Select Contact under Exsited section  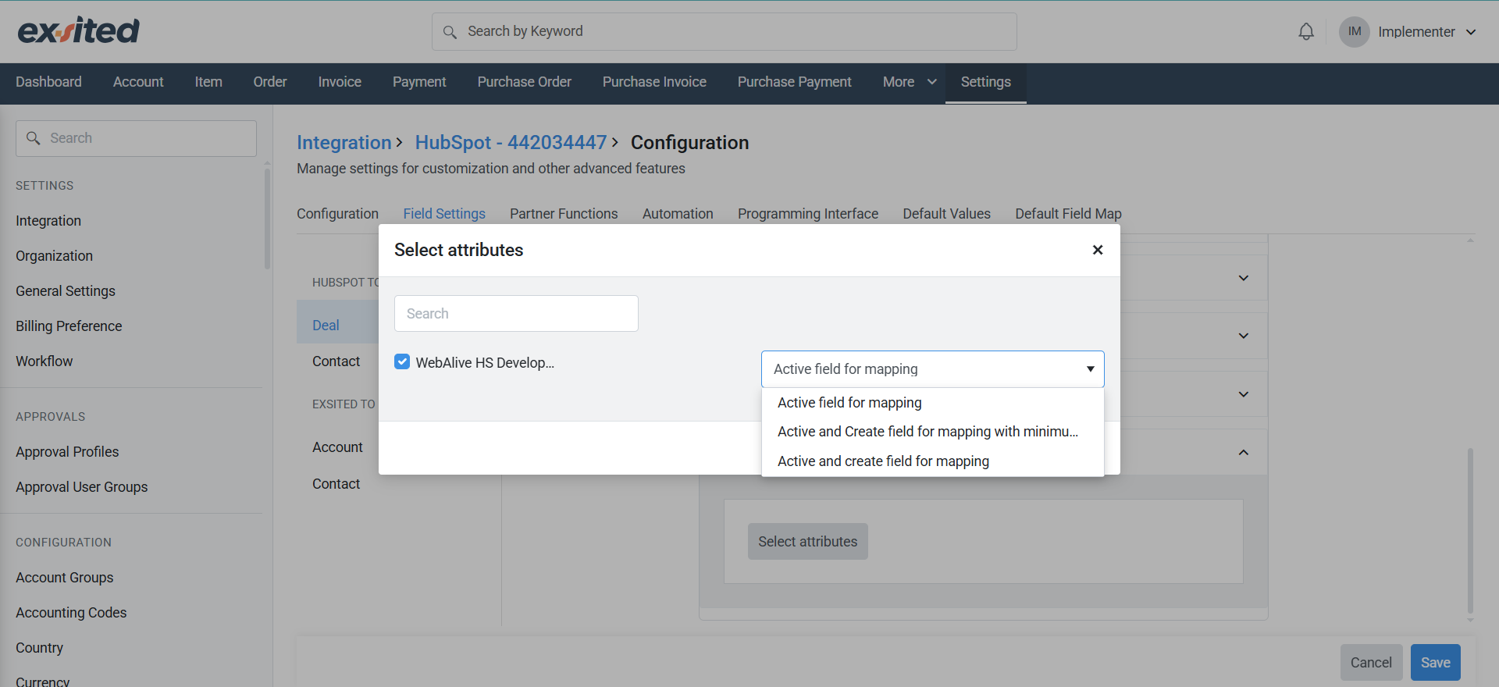pos(336,484)
